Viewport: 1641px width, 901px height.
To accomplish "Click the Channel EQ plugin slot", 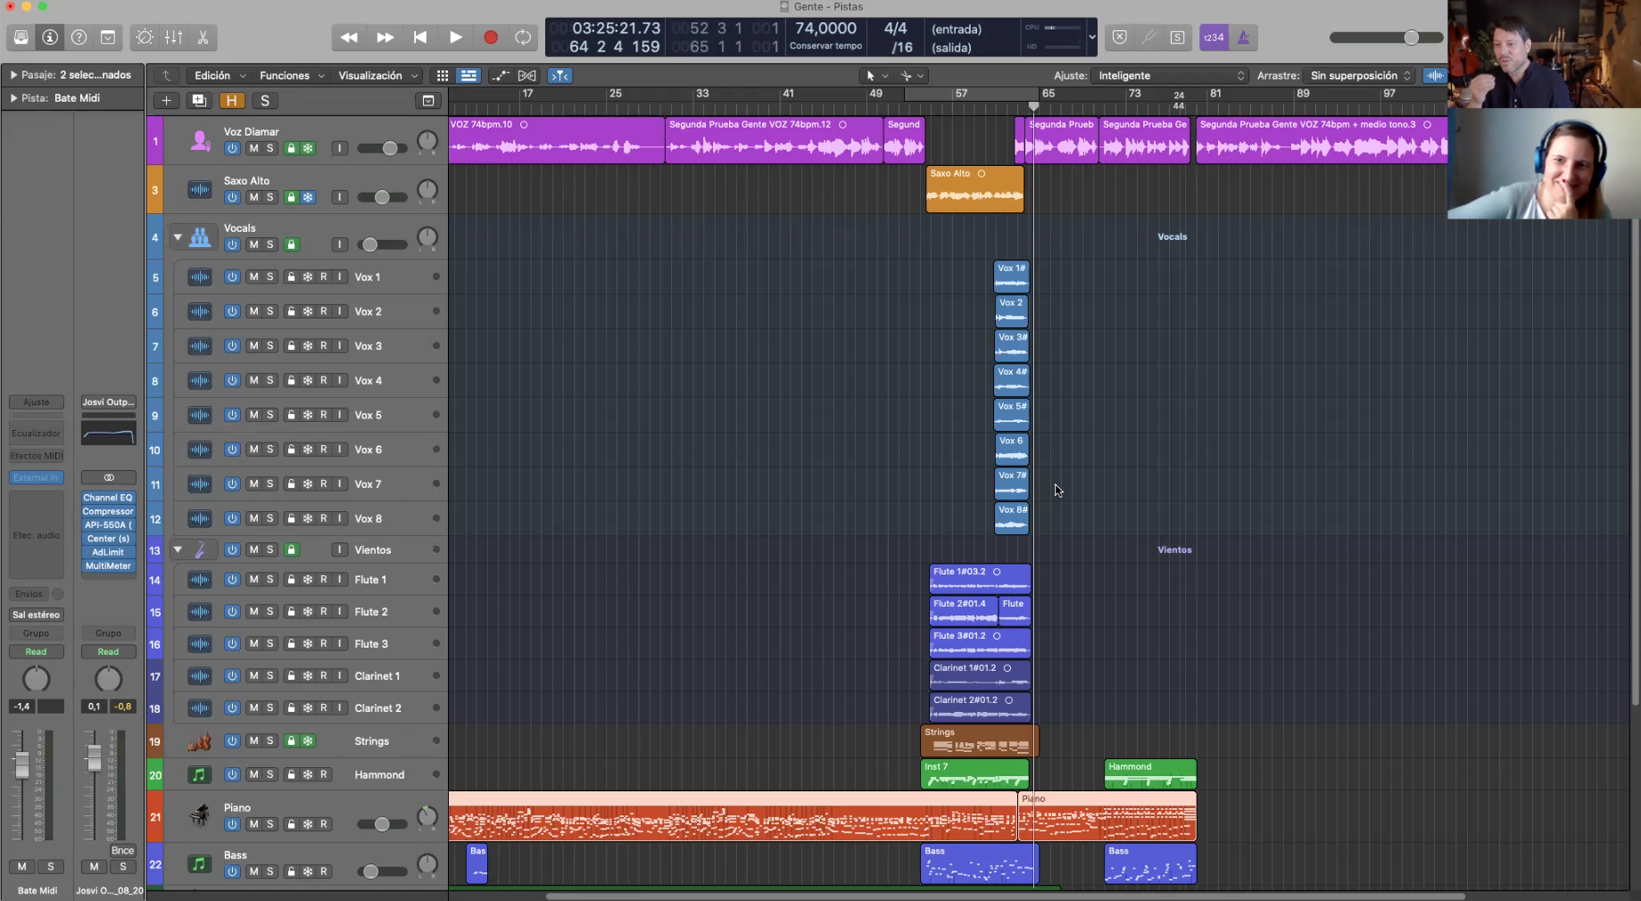I will (108, 498).
